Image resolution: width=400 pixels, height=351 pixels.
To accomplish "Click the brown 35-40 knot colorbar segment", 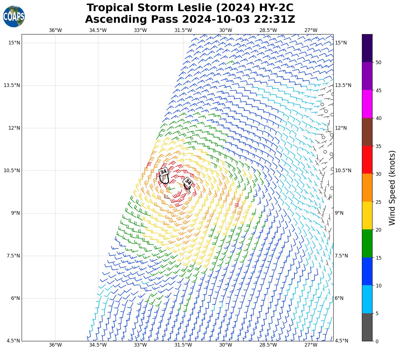I will (367, 132).
